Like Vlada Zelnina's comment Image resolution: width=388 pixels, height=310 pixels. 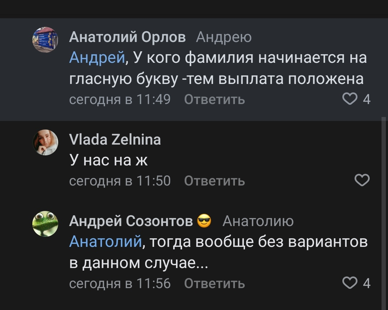pos(362,180)
